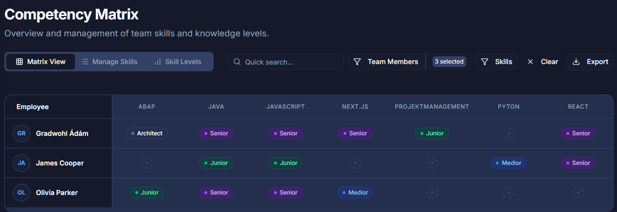617x212 pixels.
Task: Click the OL avatar of Olivia Parker
Action: 21,193
